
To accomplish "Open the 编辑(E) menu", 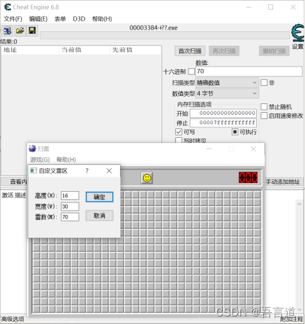I will (x=38, y=19).
